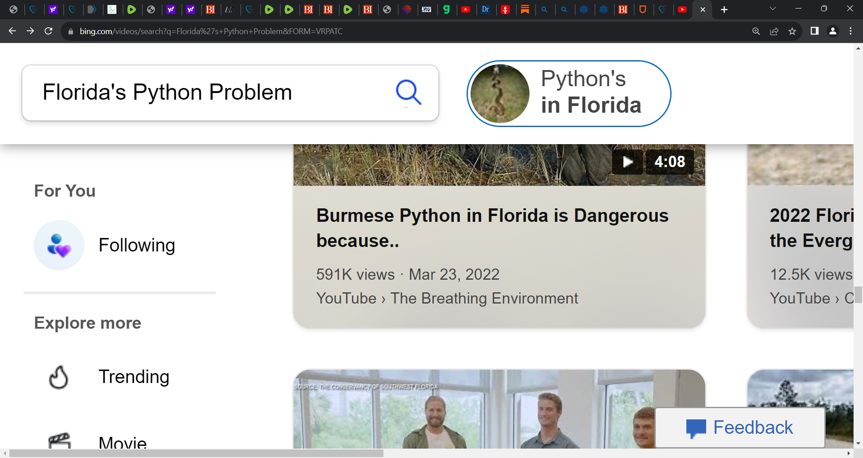Click the snake thumbnail in the suggestion pill
863x458 pixels.
point(500,93)
